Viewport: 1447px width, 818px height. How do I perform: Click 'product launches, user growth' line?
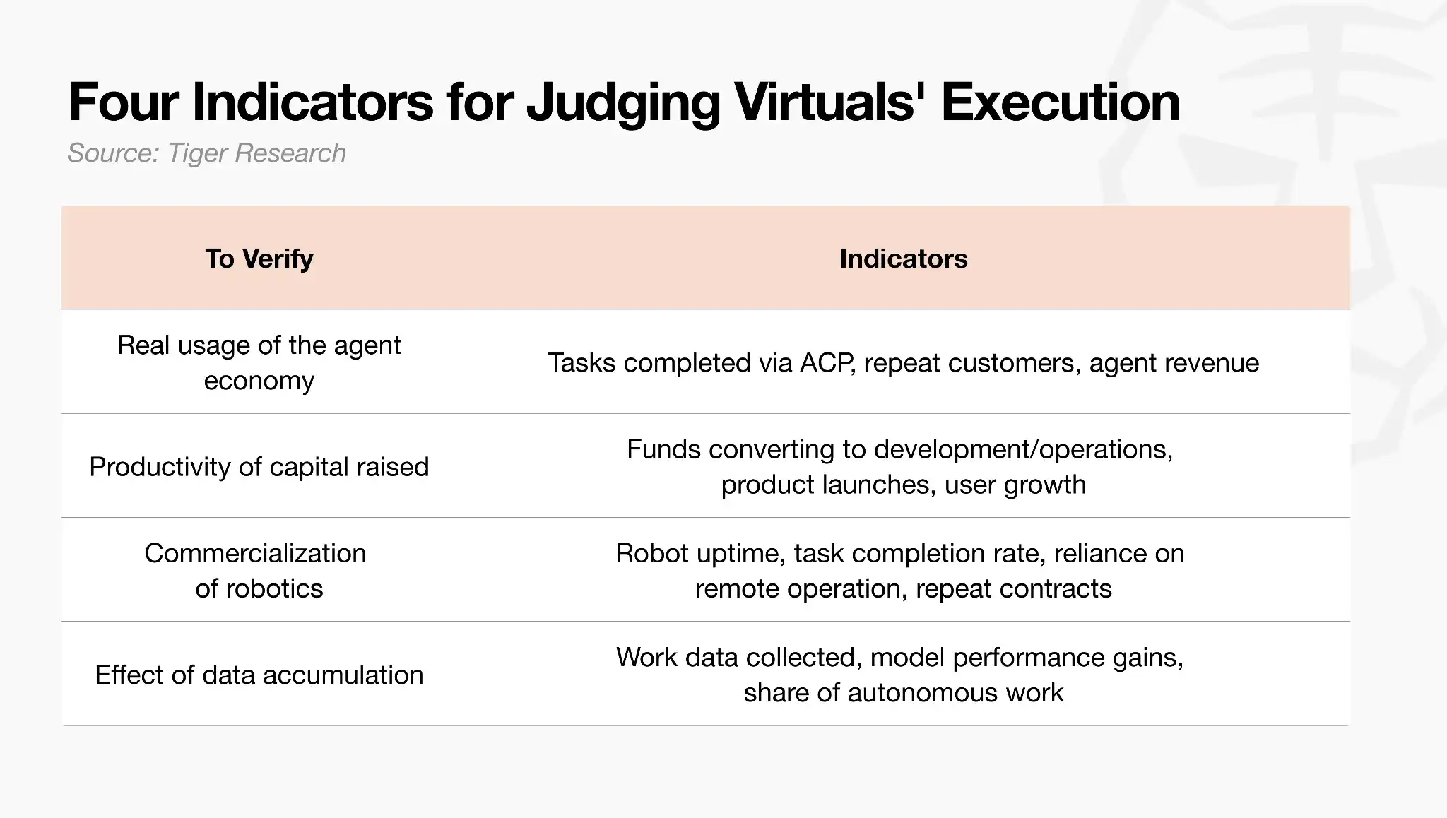(x=904, y=485)
